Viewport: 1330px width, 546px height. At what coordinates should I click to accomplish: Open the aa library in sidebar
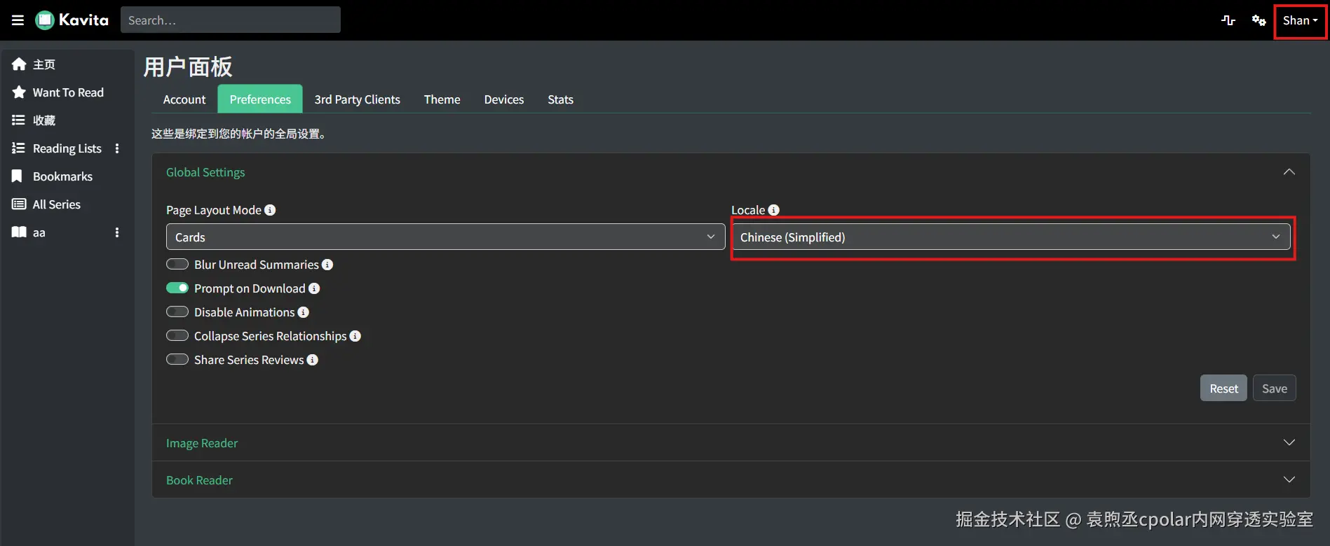coord(39,232)
